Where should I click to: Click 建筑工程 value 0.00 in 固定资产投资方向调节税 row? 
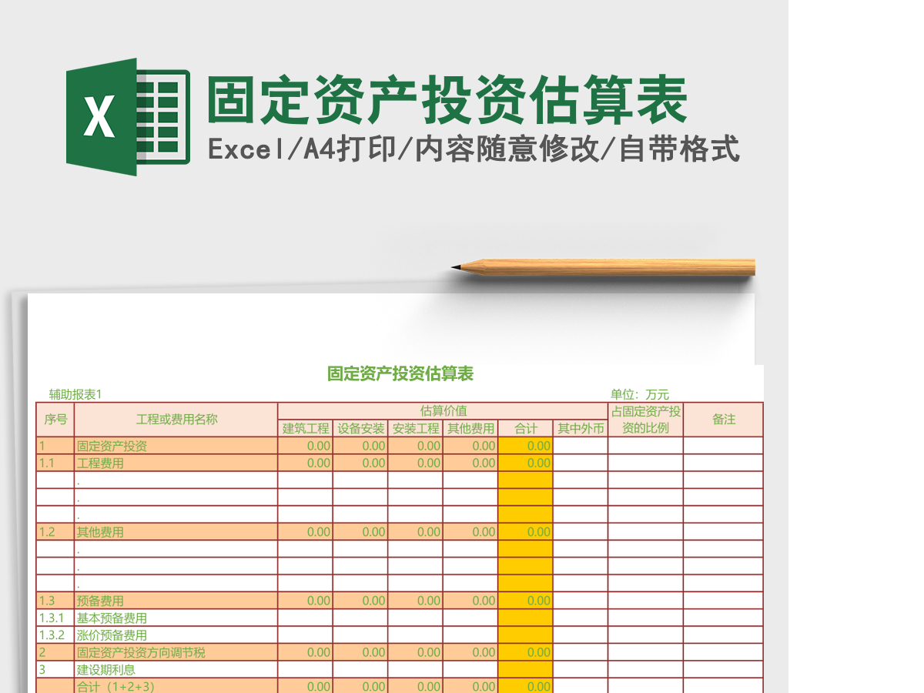click(x=306, y=652)
